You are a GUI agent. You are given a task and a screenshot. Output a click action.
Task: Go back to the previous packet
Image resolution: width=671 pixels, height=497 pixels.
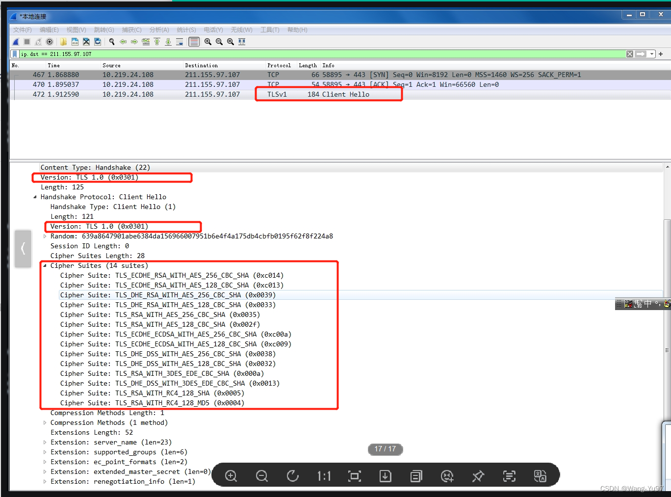click(123, 42)
